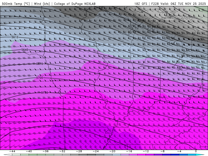Select the -32 colorbar tick label
208x156 pixels.
click(x=62, y=151)
